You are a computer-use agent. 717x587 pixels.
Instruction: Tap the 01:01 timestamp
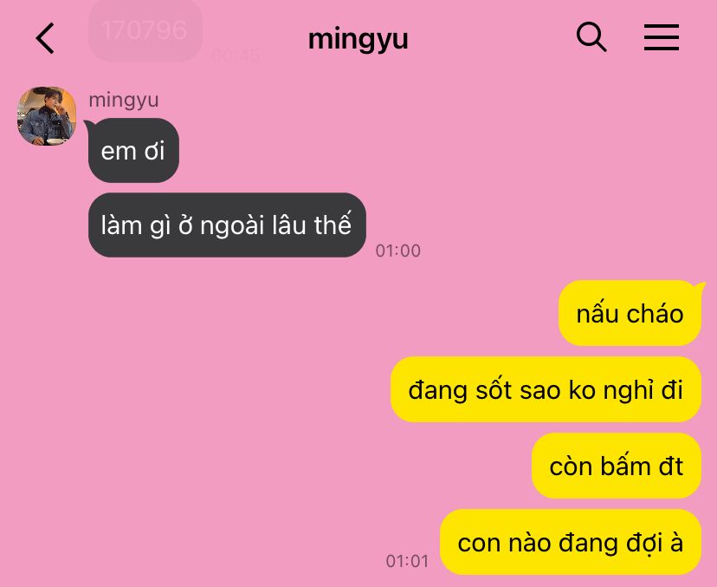[408, 561]
